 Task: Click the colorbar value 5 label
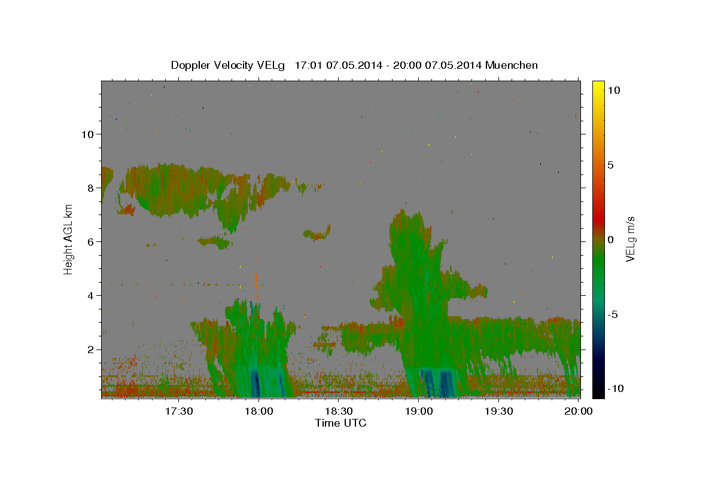click(x=610, y=165)
